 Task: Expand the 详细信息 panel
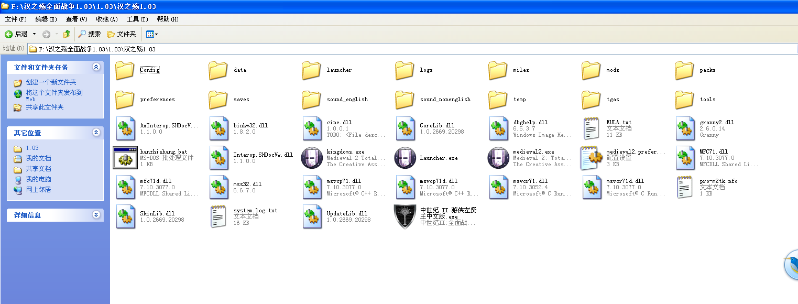point(96,215)
